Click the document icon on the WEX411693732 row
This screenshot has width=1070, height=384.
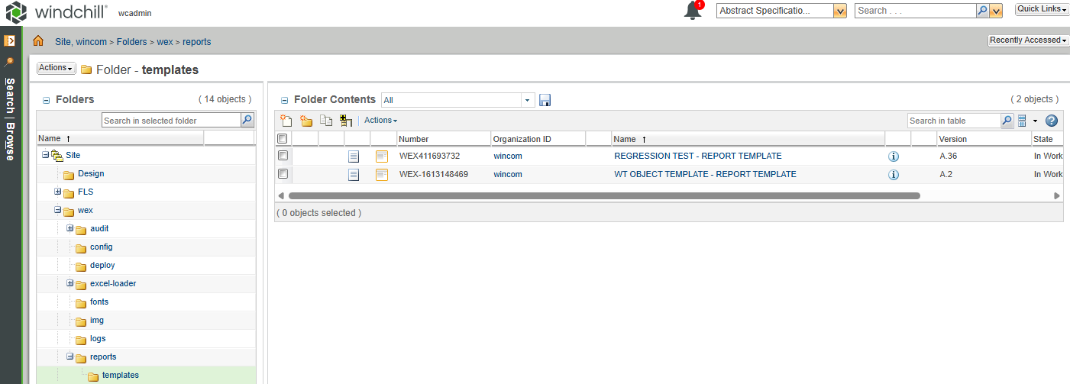pyautogui.click(x=354, y=156)
